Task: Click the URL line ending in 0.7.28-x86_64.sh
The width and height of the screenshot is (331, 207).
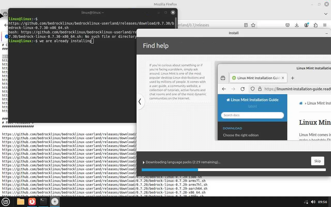Action: [104, 193]
